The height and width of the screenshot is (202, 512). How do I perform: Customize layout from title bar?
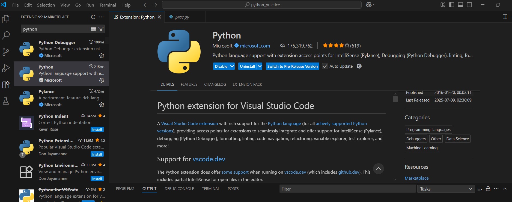click(x=443, y=5)
